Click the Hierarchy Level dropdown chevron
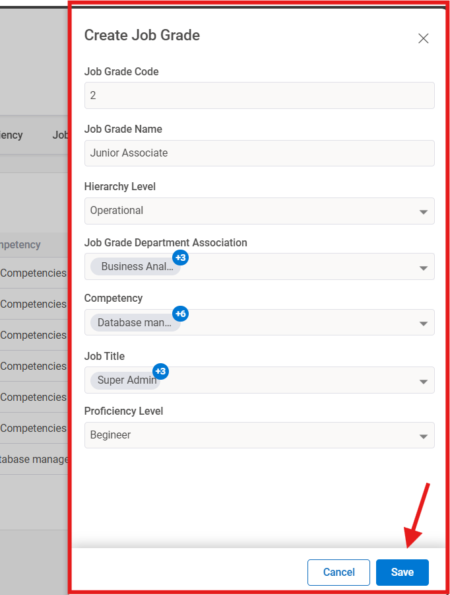 [x=423, y=211]
